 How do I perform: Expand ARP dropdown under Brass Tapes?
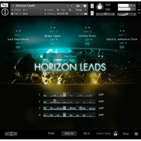pos(54,40)
